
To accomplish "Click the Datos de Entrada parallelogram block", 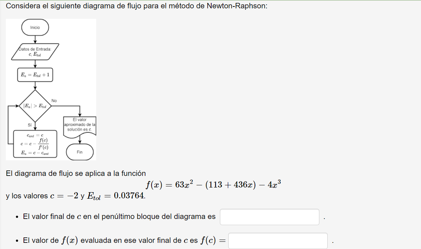I will (x=35, y=51).
